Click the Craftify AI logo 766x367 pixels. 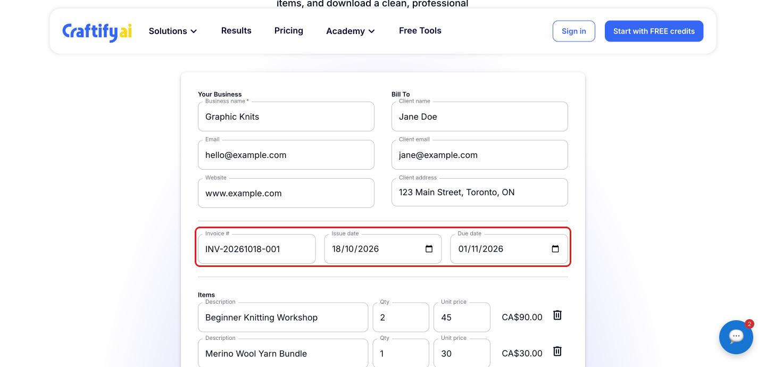tap(97, 31)
